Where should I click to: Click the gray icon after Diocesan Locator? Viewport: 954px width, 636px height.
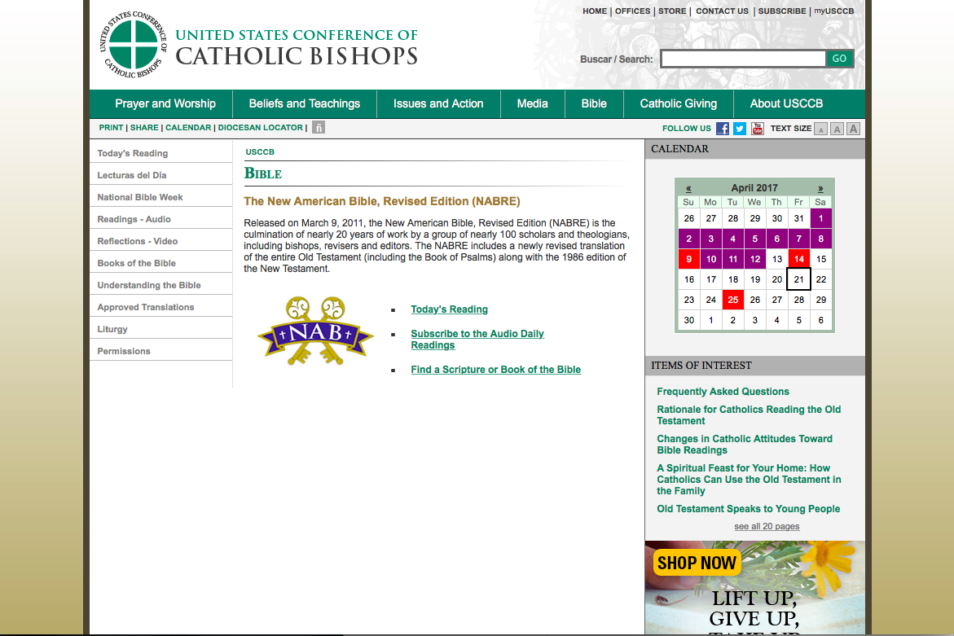[319, 127]
